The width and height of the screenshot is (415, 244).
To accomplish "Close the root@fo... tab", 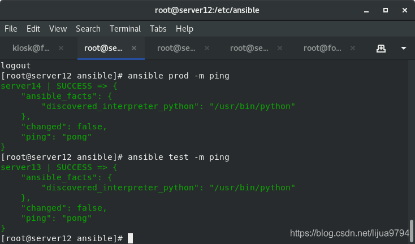I will (x=353, y=48).
